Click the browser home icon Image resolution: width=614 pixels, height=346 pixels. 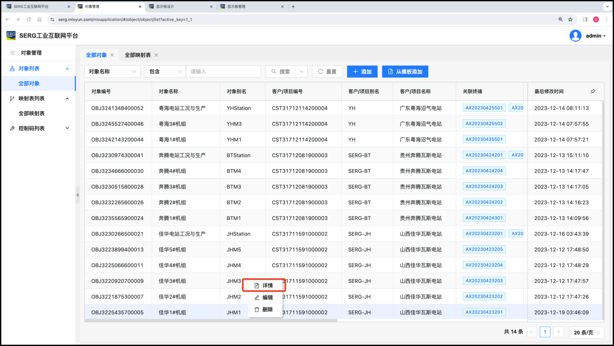[x=39, y=19]
